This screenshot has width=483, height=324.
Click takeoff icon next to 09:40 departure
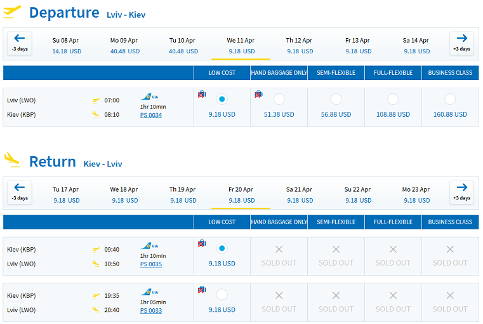pos(96,250)
